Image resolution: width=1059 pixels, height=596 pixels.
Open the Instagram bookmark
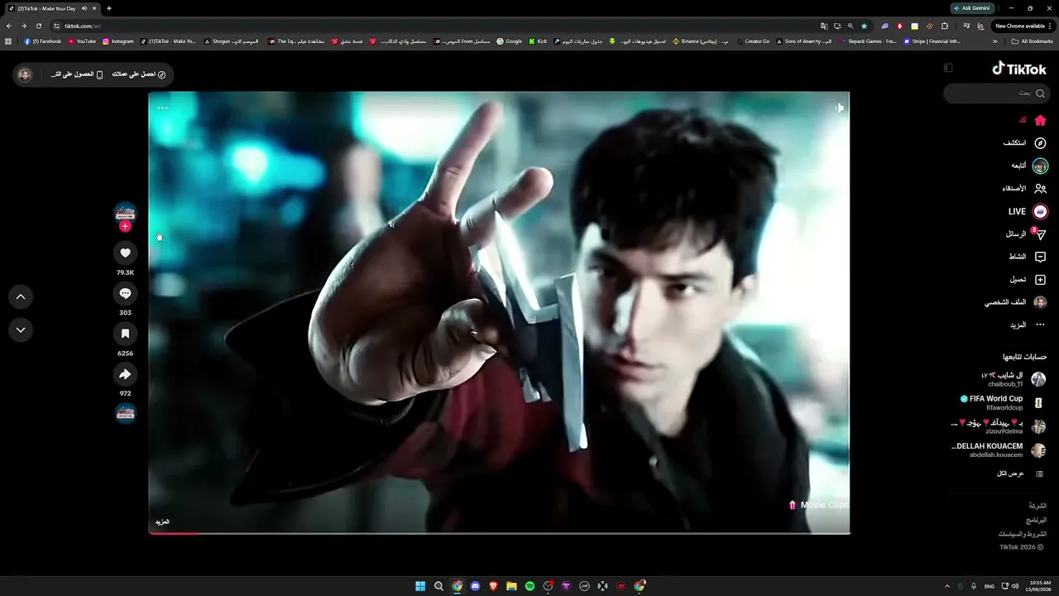pos(117,41)
